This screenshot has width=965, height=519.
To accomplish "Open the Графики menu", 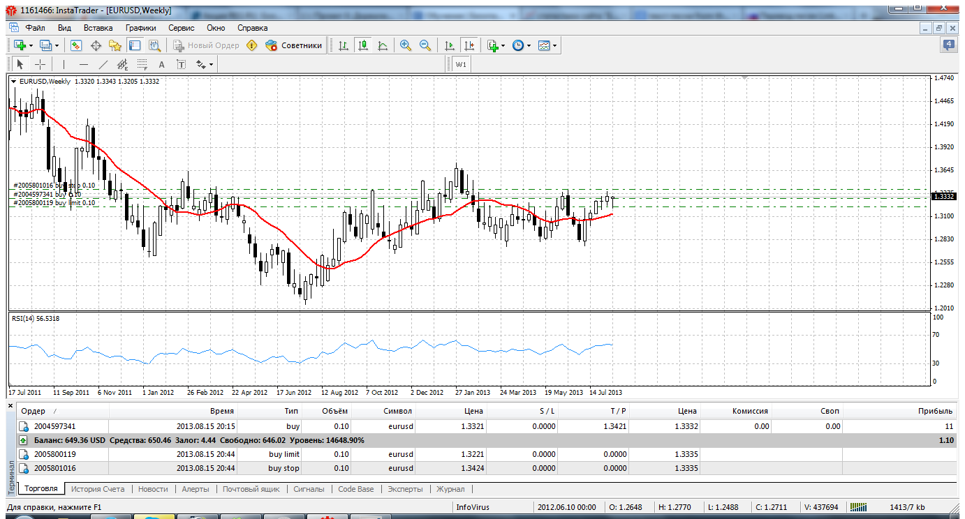I will [x=140, y=28].
